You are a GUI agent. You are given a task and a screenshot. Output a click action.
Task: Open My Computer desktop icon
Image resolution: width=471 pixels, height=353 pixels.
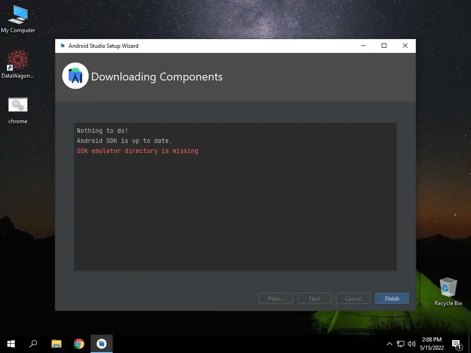[x=18, y=19]
